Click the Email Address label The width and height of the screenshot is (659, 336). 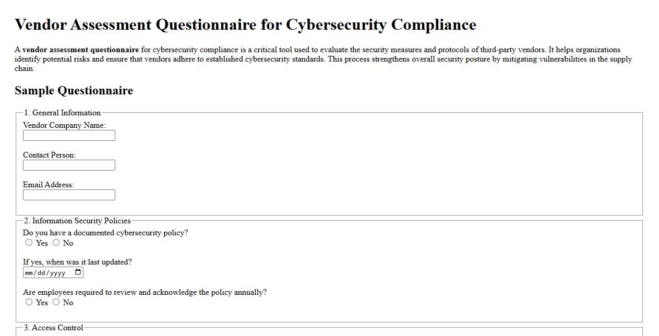pyautogui.click(x=49, y=184)
